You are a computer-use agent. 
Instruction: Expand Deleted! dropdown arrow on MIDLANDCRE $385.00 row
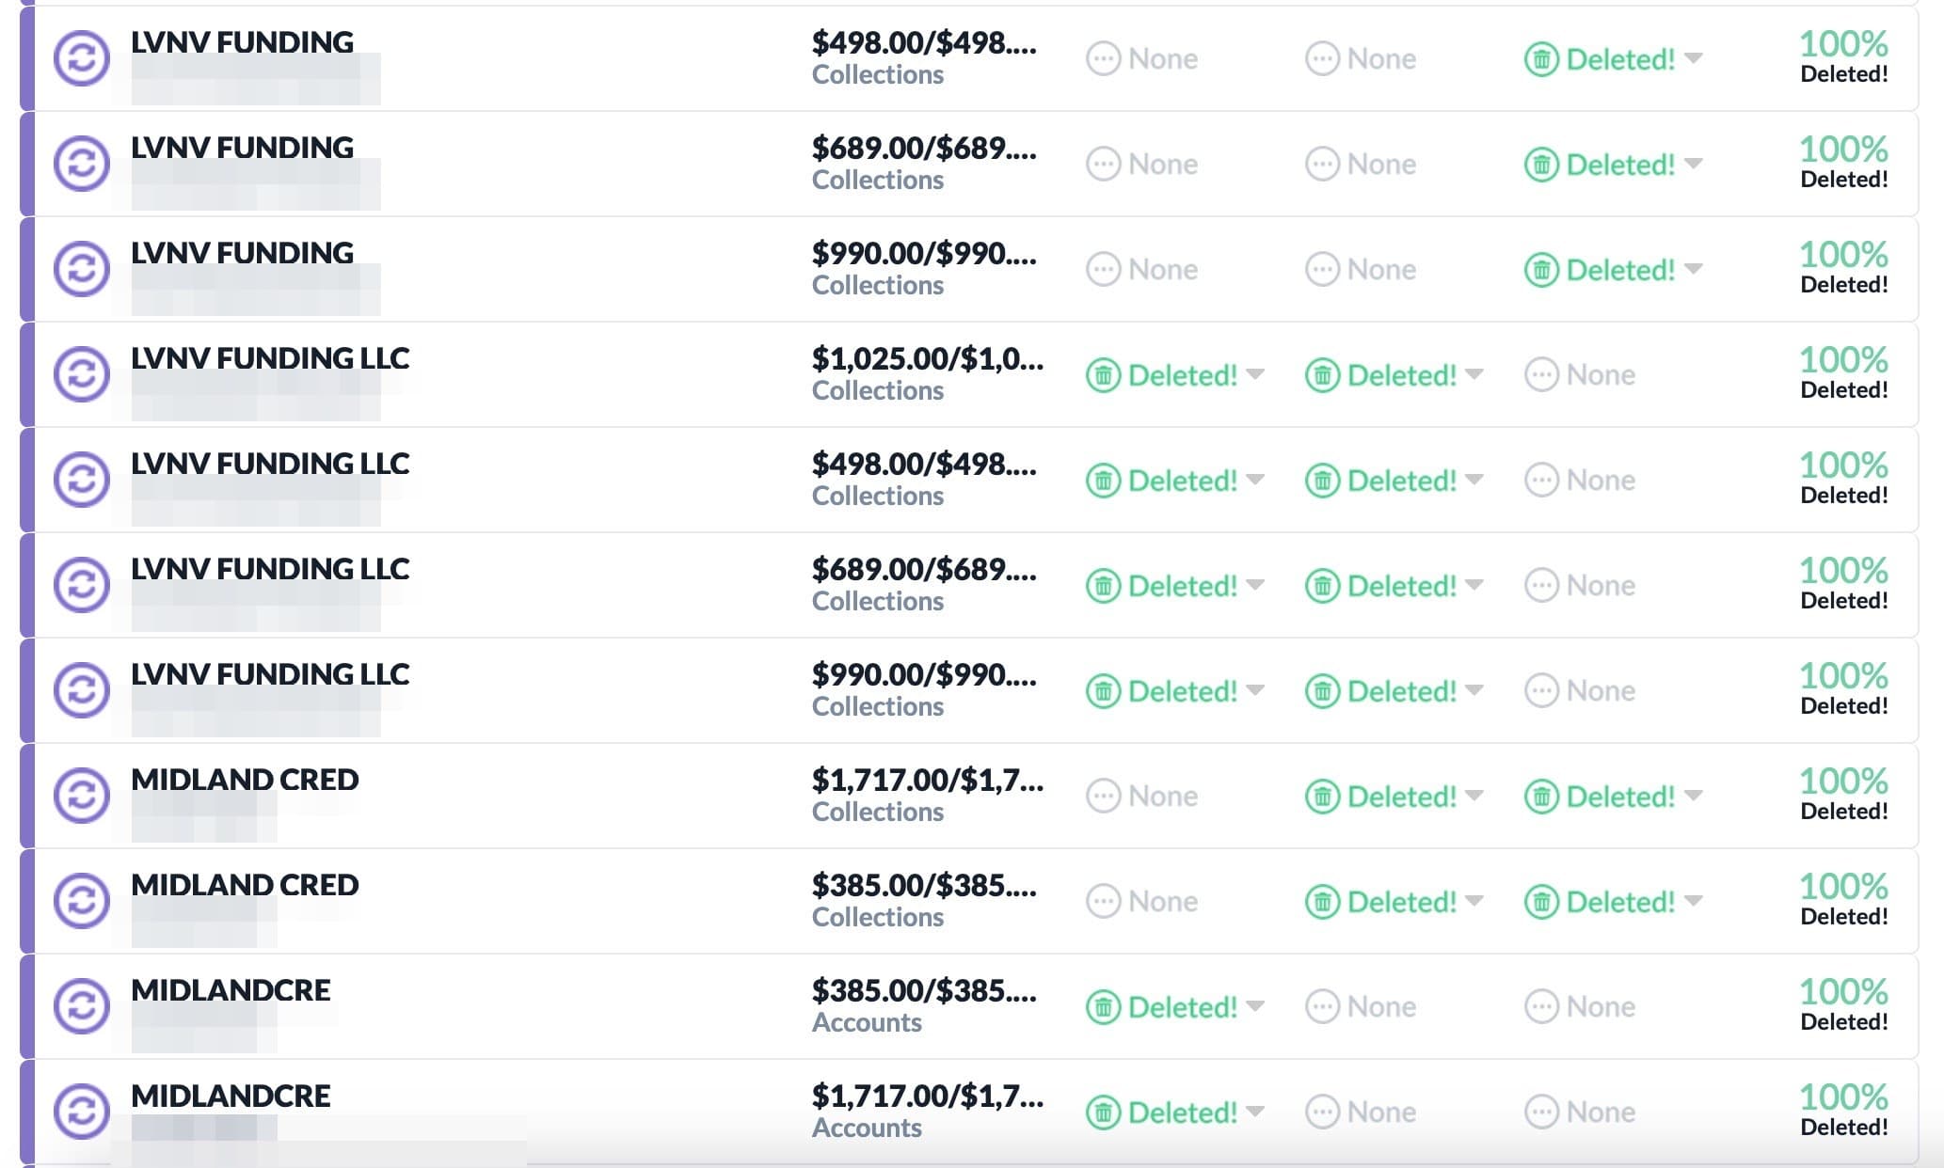click(1255, 1006)
